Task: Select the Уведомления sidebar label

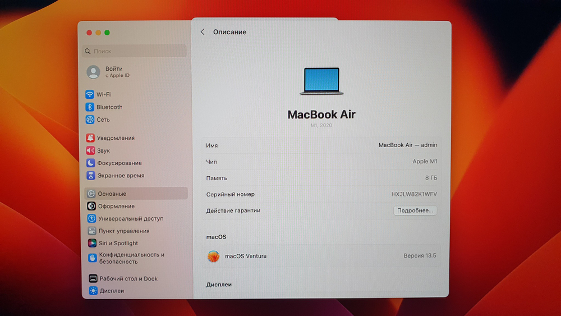Action: point(116,138)
